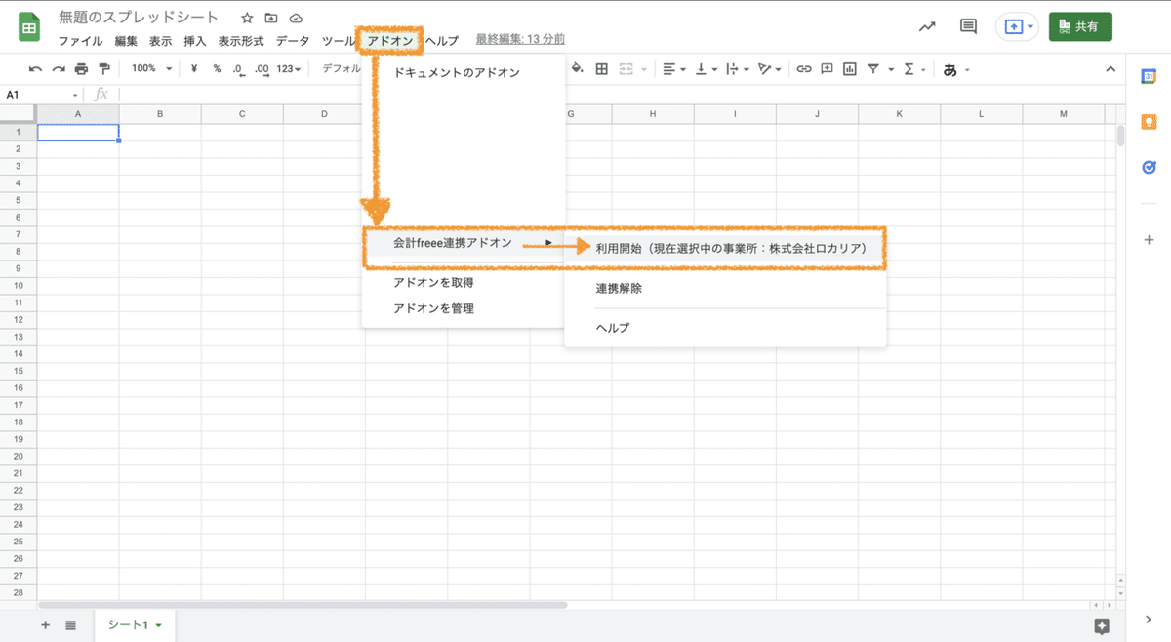The height and width of the screenshot is (642, 1171).
Task: Insert a chart
Action: click(x=850, y=69)
